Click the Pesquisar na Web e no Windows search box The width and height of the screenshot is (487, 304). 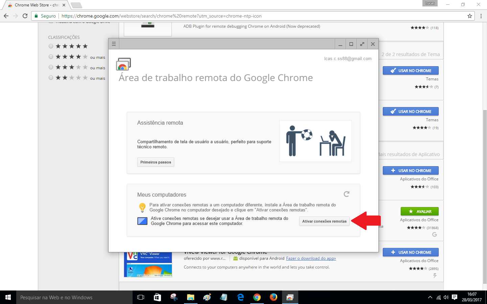point(74,297)
